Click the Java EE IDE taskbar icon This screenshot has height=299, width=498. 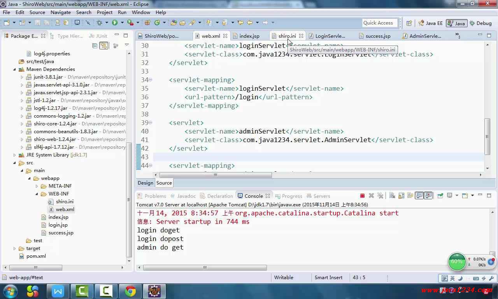pyautogui.click(x=154, y=291)
